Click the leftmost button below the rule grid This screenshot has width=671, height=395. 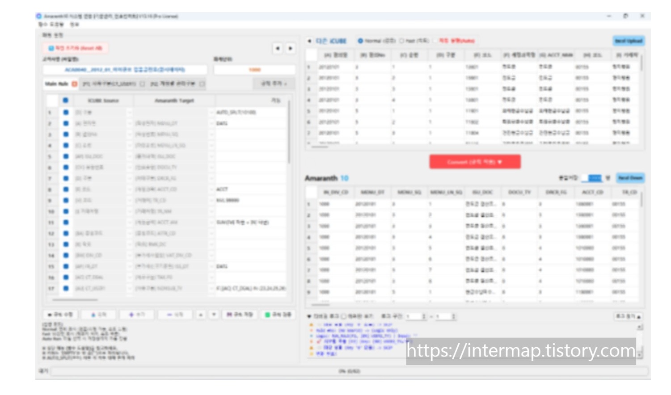pyautogui.click(x=60, y=315)
